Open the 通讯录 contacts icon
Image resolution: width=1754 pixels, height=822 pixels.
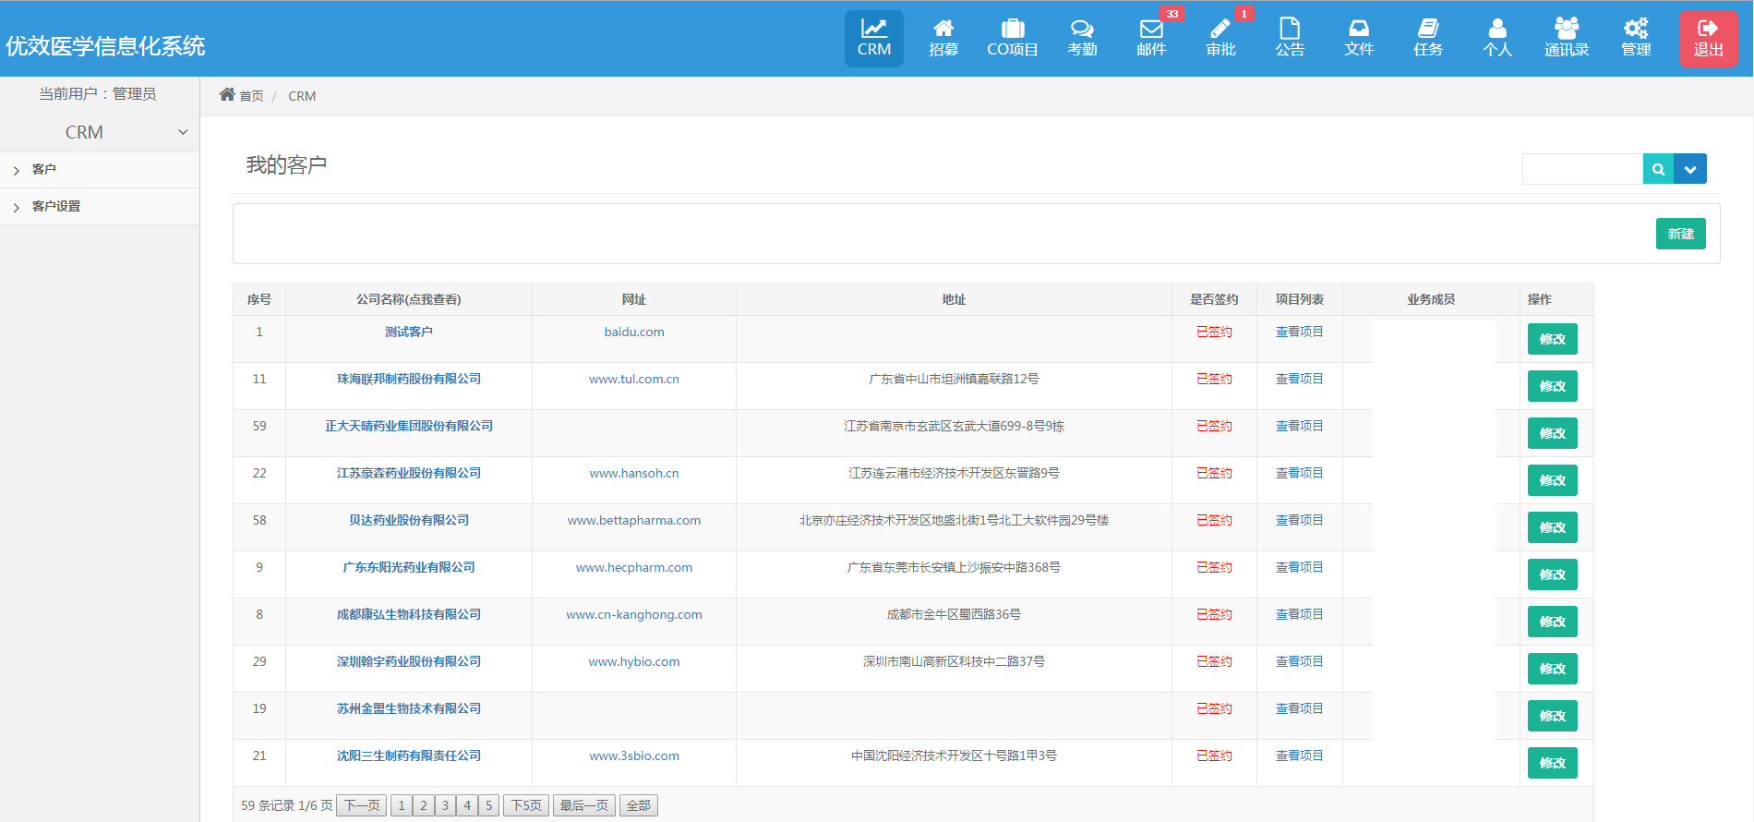tap(1566, 39)
